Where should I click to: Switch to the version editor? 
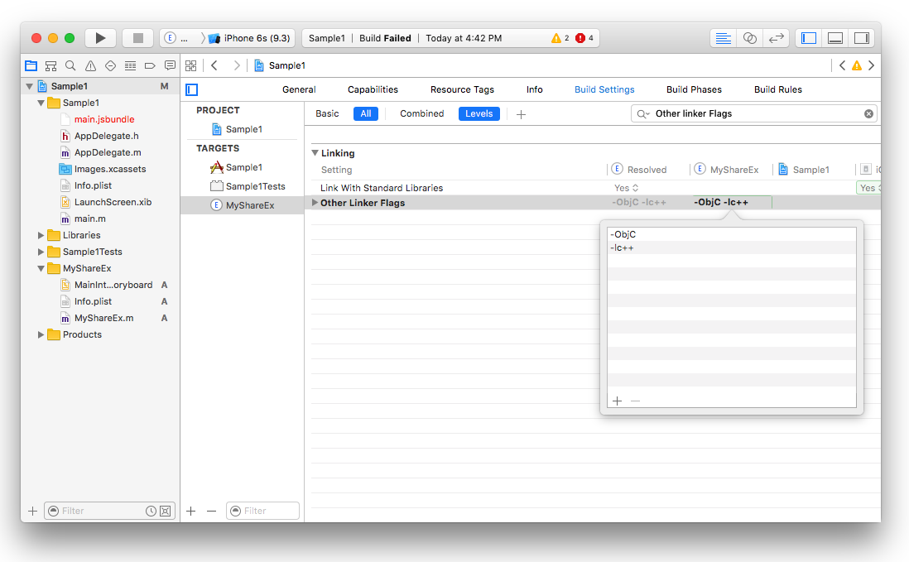[776, 38]
